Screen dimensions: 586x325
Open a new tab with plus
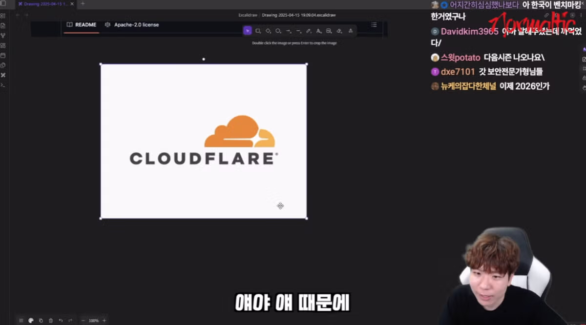(x=83, y=3)
